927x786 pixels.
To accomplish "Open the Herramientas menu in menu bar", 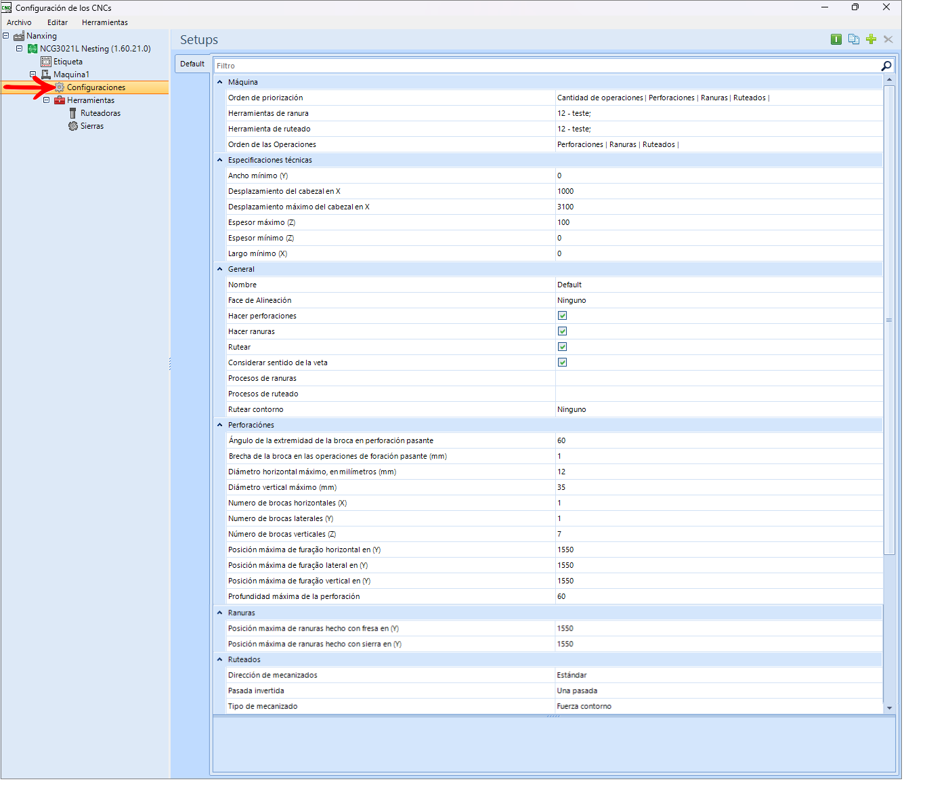I will [x=105, y=22].
